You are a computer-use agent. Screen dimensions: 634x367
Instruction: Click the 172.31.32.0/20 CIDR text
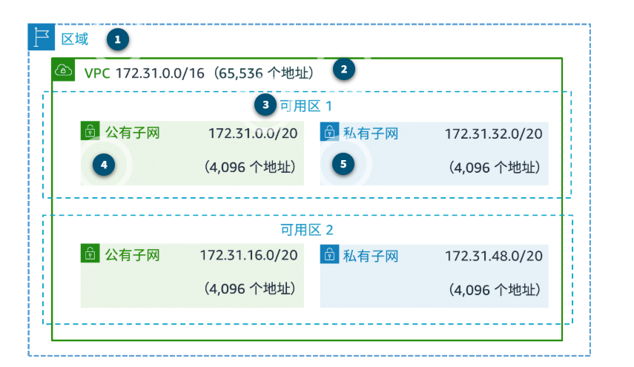coord(494,133)
